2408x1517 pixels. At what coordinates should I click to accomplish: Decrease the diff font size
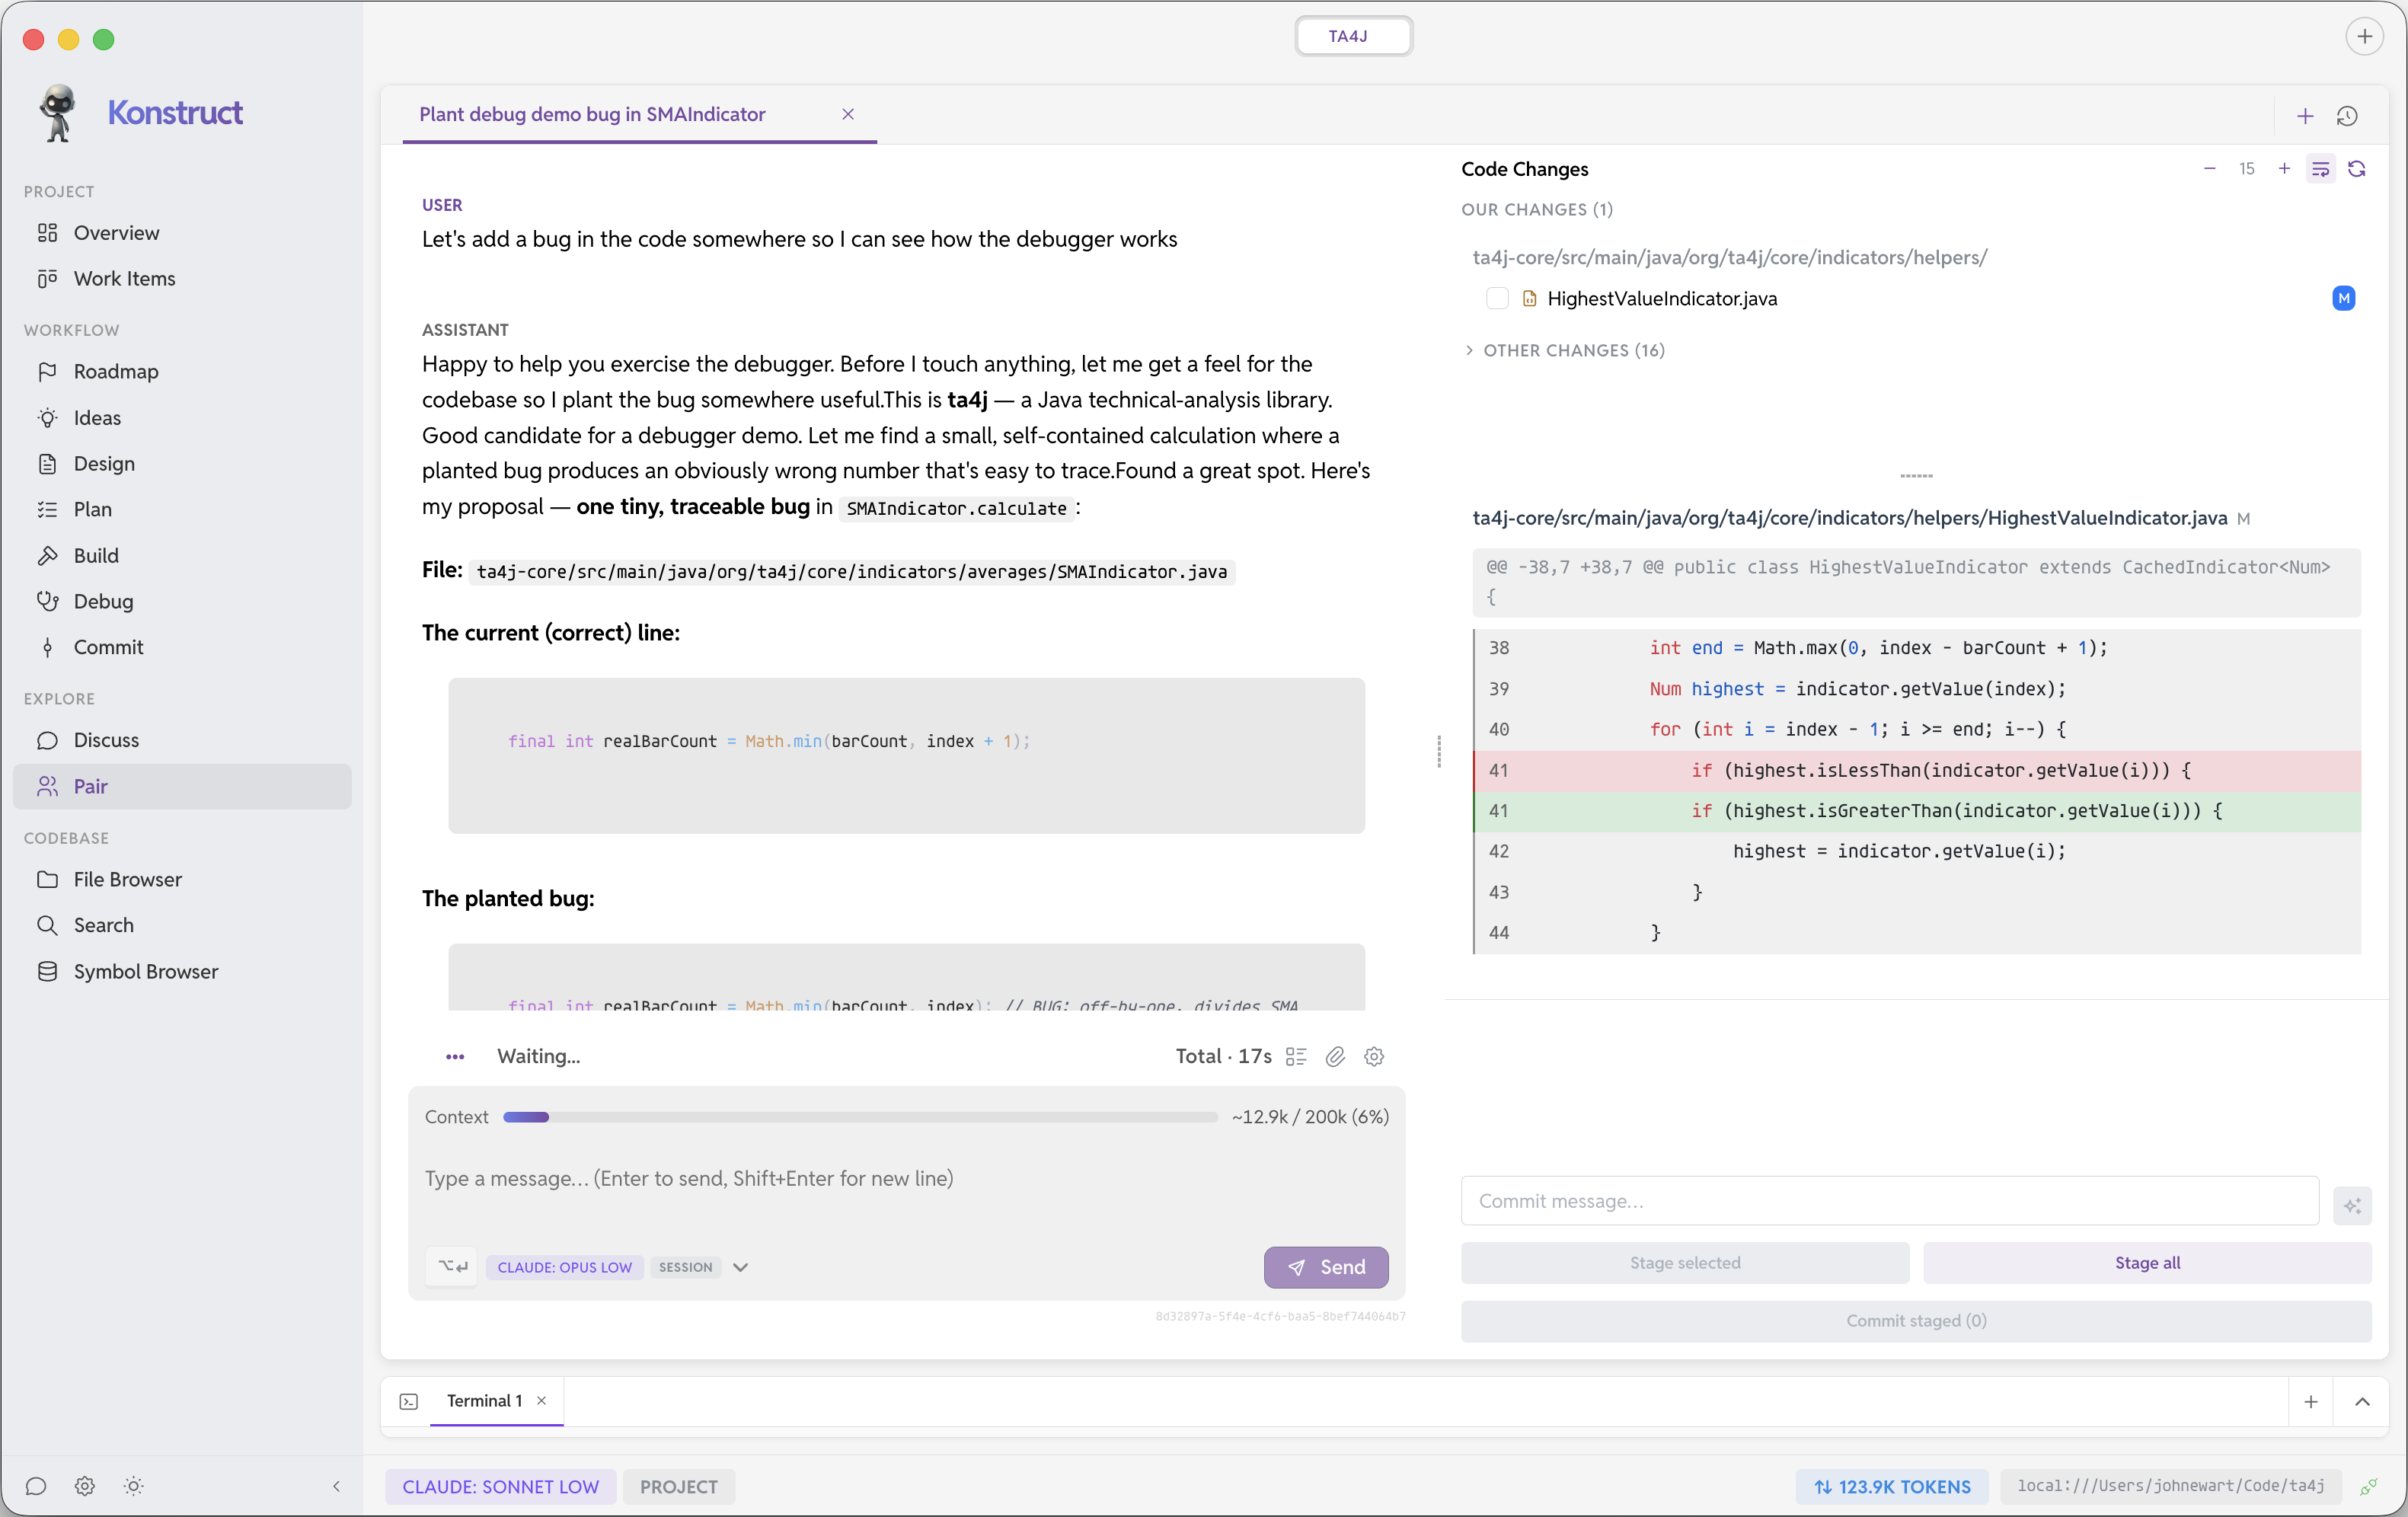click(x=2210, y=169)
